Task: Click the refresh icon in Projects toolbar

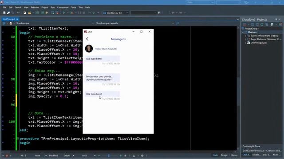Action: 262,24
